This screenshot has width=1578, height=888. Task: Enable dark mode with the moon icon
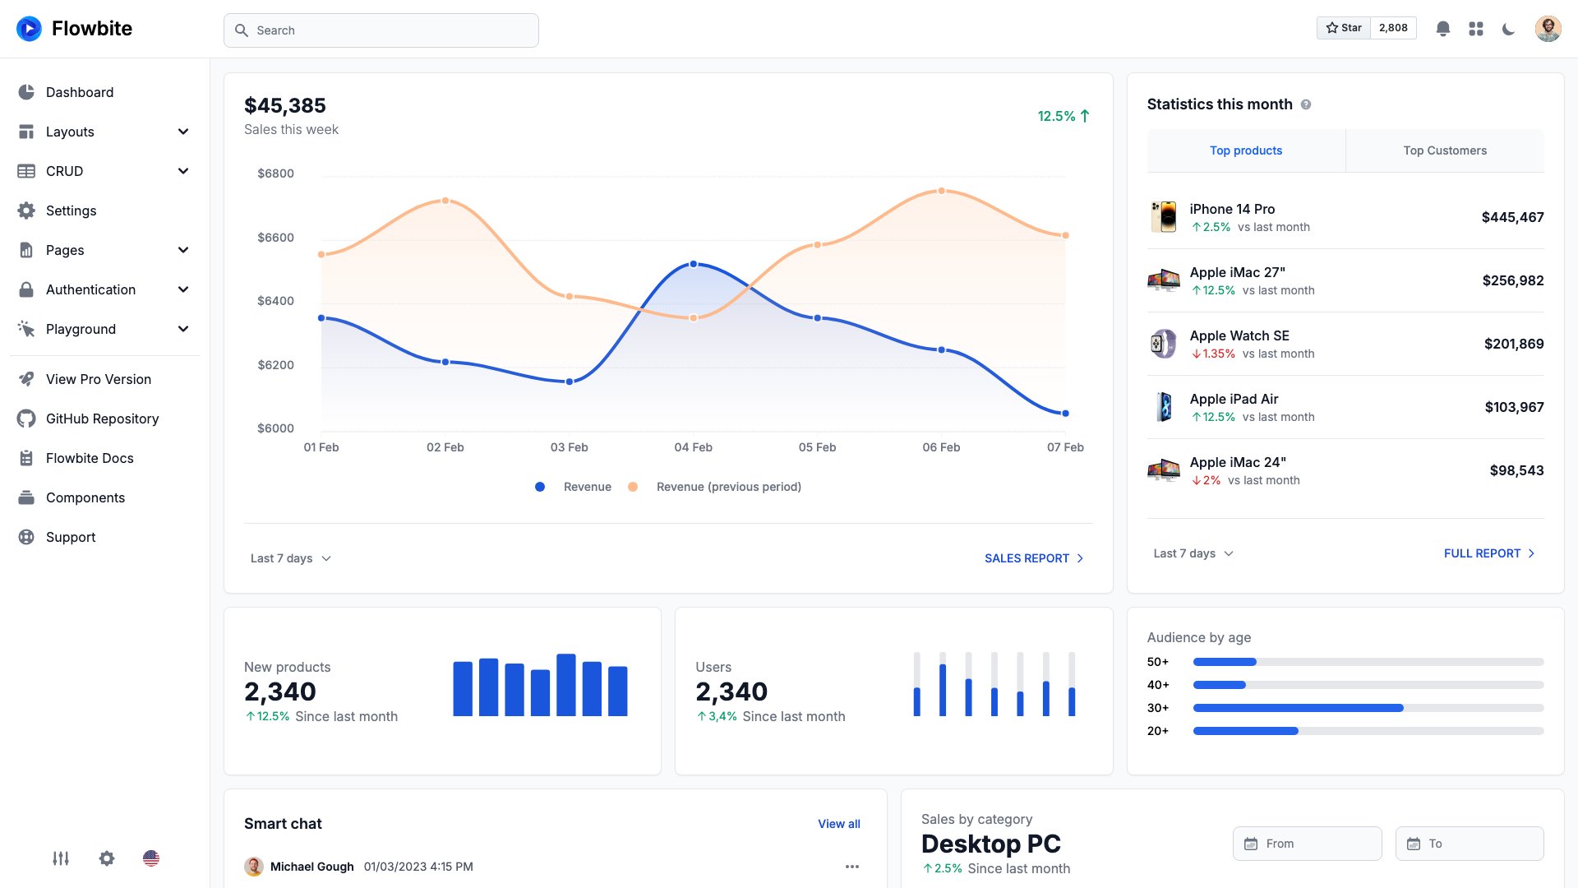click(x=1508, y=28)
